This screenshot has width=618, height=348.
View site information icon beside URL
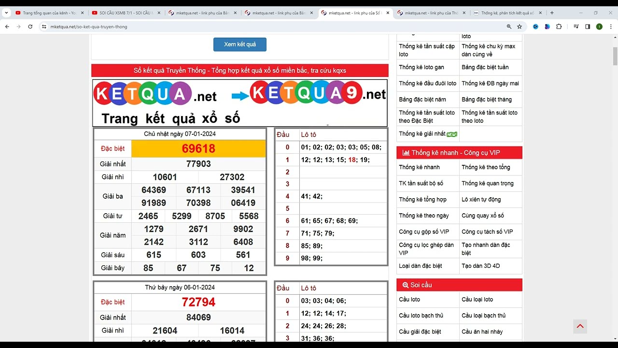tap(44, 27)
